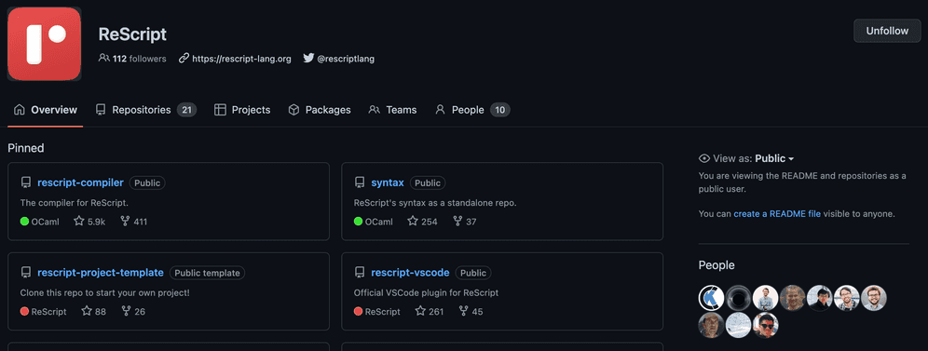Open the syntax repository link
The width and height of the screenshot is (928, 351).
point(388,182)
